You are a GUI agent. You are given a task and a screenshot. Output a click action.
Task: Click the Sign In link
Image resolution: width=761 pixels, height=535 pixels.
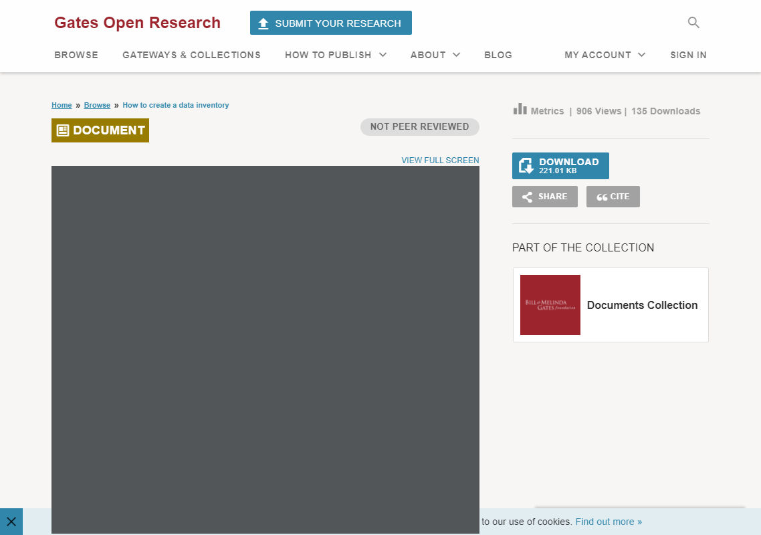pos(688,55)
